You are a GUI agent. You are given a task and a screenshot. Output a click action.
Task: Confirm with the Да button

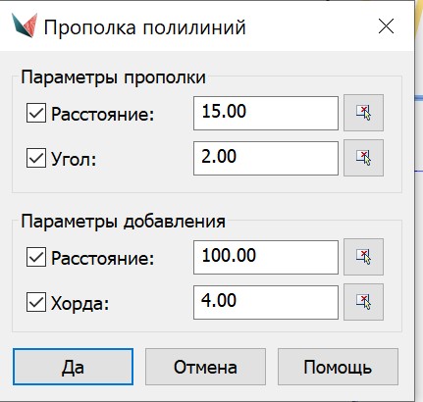(73, 367)
